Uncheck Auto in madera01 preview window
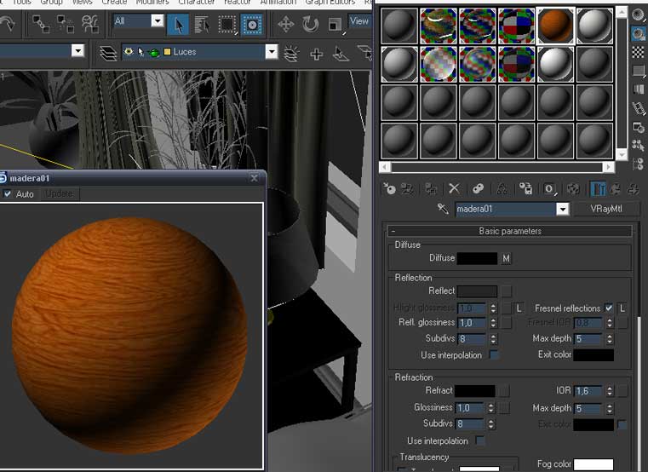 (x=8, y=193)
